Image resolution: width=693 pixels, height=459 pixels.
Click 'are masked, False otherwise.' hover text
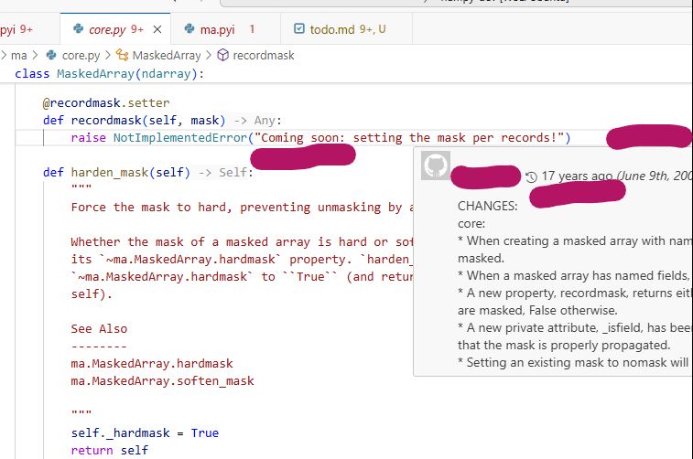tap(537, 310)
